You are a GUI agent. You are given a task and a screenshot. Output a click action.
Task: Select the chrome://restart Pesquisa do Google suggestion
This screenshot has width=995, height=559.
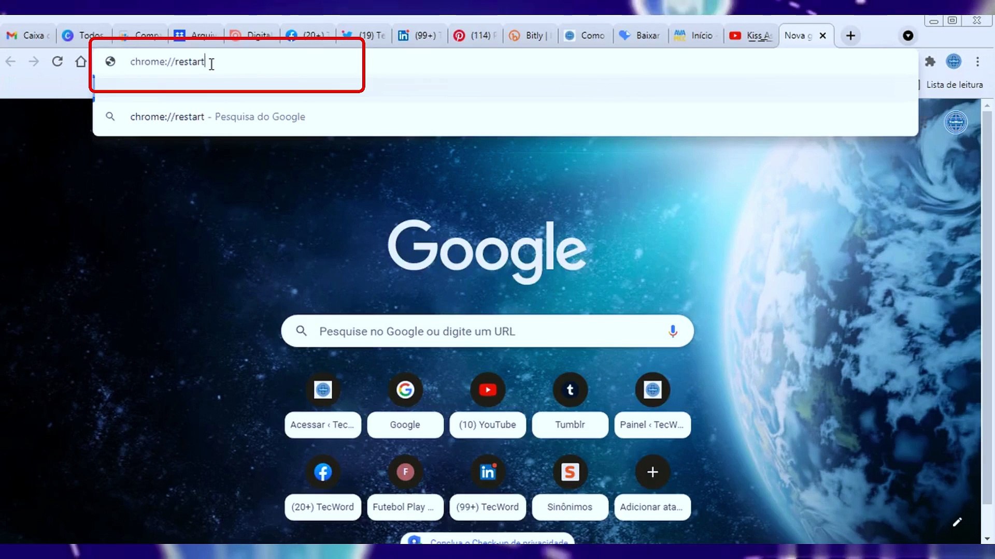coord(505,117)
